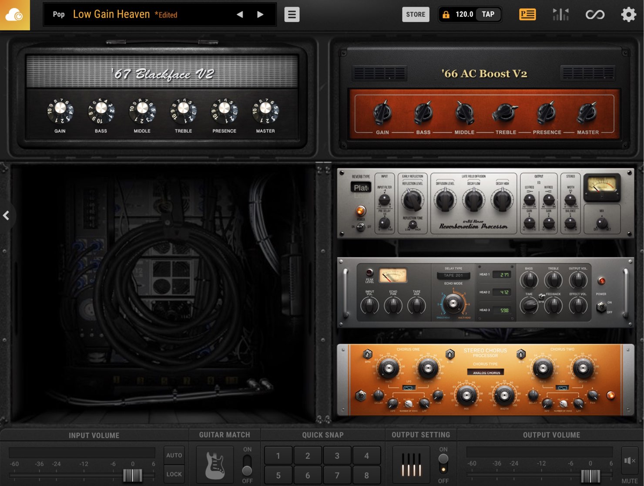
Task: Open Guitar Match via the guitar icon
Action: (x=215, y=466)
